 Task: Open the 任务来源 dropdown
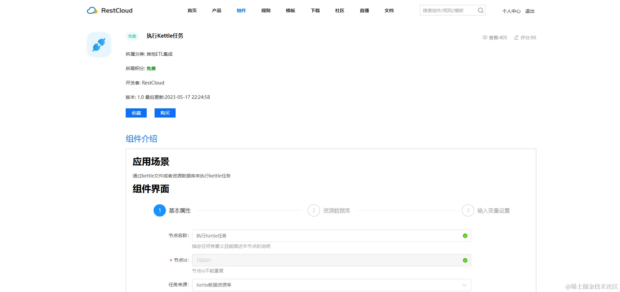coord(331,285)
